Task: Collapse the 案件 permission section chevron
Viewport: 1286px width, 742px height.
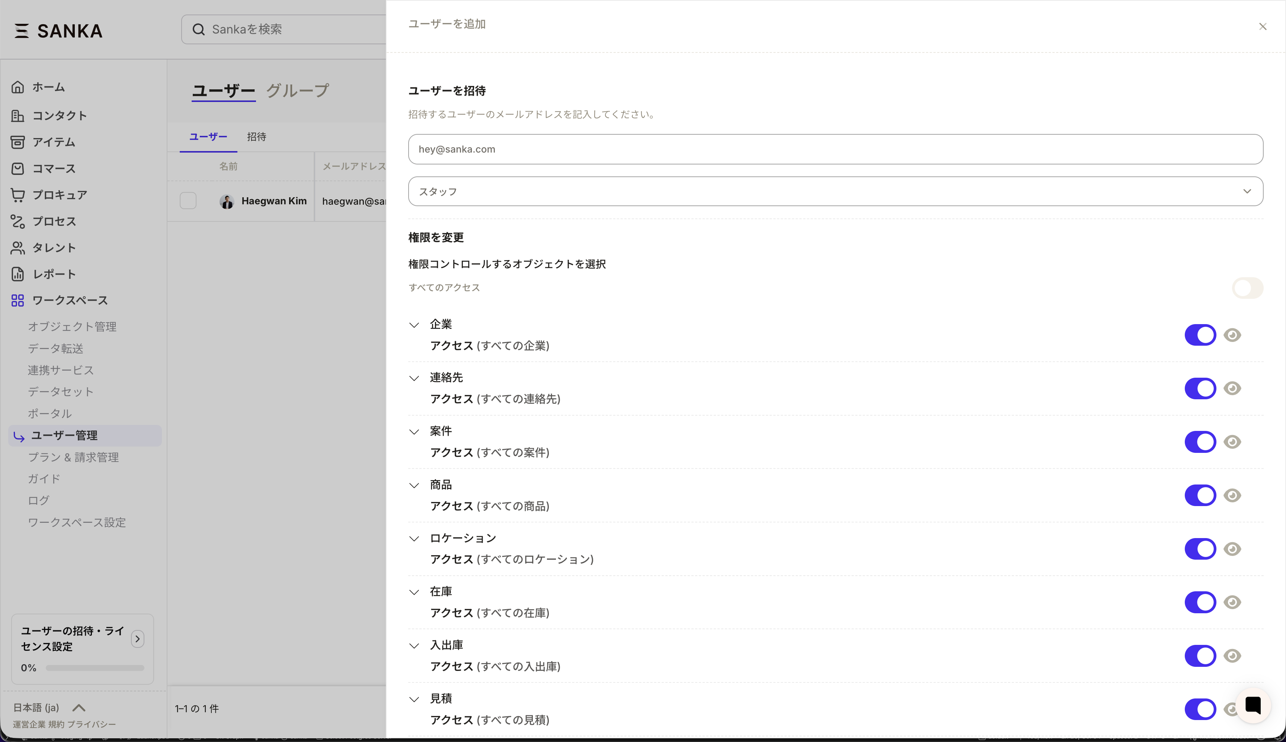Action: [414, 432]
